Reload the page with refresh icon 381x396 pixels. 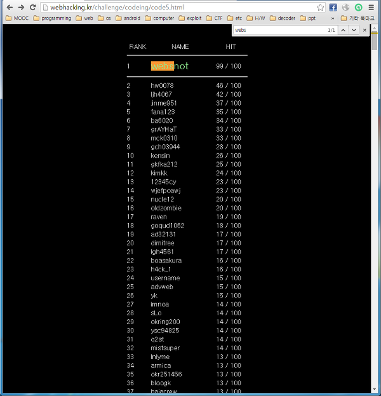pyautogui.click(x=32, y=8)
